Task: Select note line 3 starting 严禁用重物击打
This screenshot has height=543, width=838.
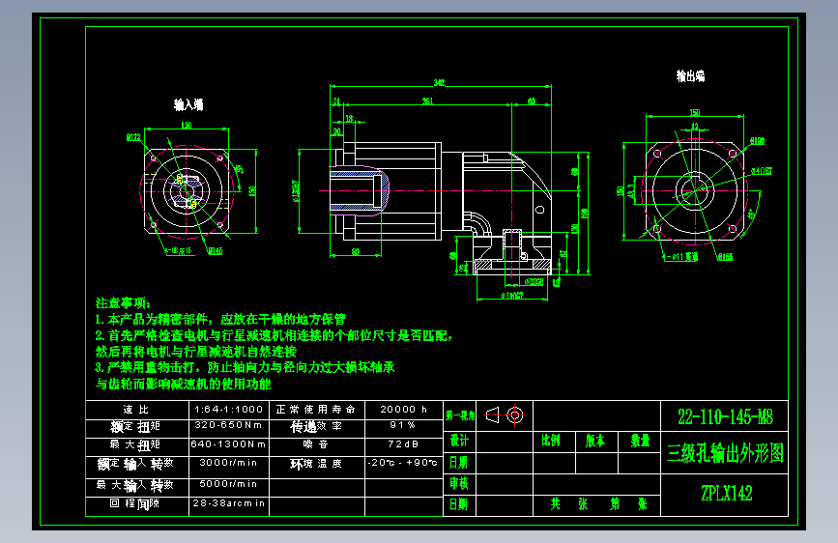Action: tap(245, 367)
